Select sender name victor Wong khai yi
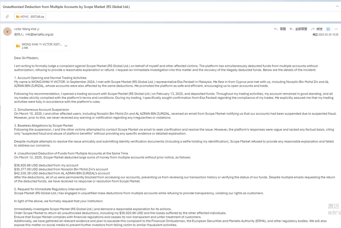Image resolution: width=341 pixels, height=228 pixels. [x=27, y=29]
